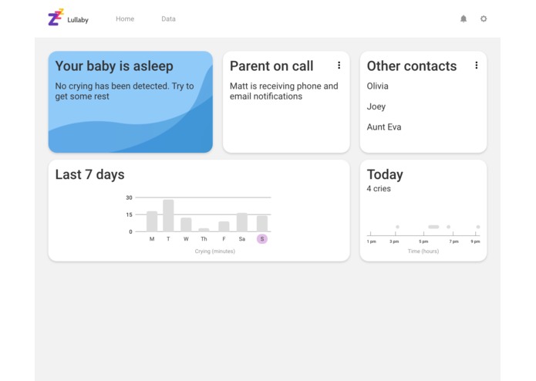
Task: Select the Aunt Eva contact
Action: (x=384, y=127)
